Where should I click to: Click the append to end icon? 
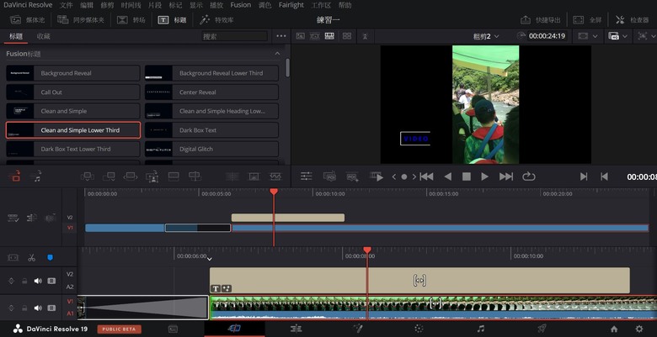[x=109, y=176]
